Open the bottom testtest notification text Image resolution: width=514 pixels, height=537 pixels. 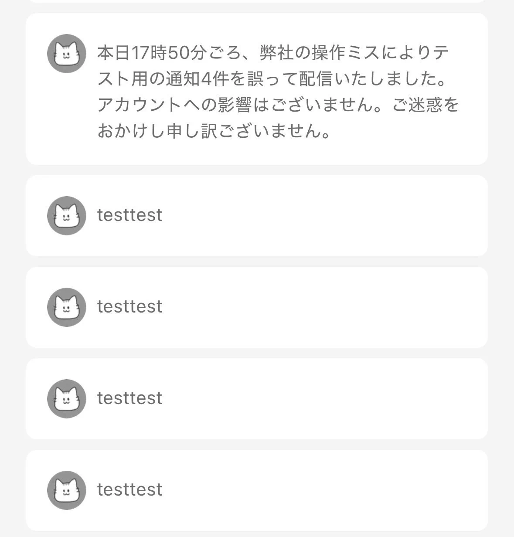[129, 490]
